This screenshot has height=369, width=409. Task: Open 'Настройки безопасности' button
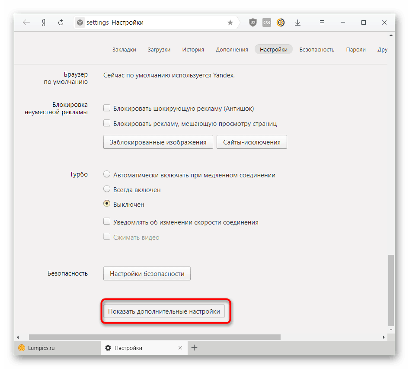[x=147, y=273]
